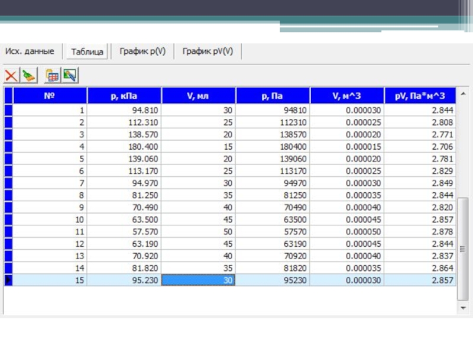
Task: Click the V, мл column header
Action: click(x=199, y=96)
